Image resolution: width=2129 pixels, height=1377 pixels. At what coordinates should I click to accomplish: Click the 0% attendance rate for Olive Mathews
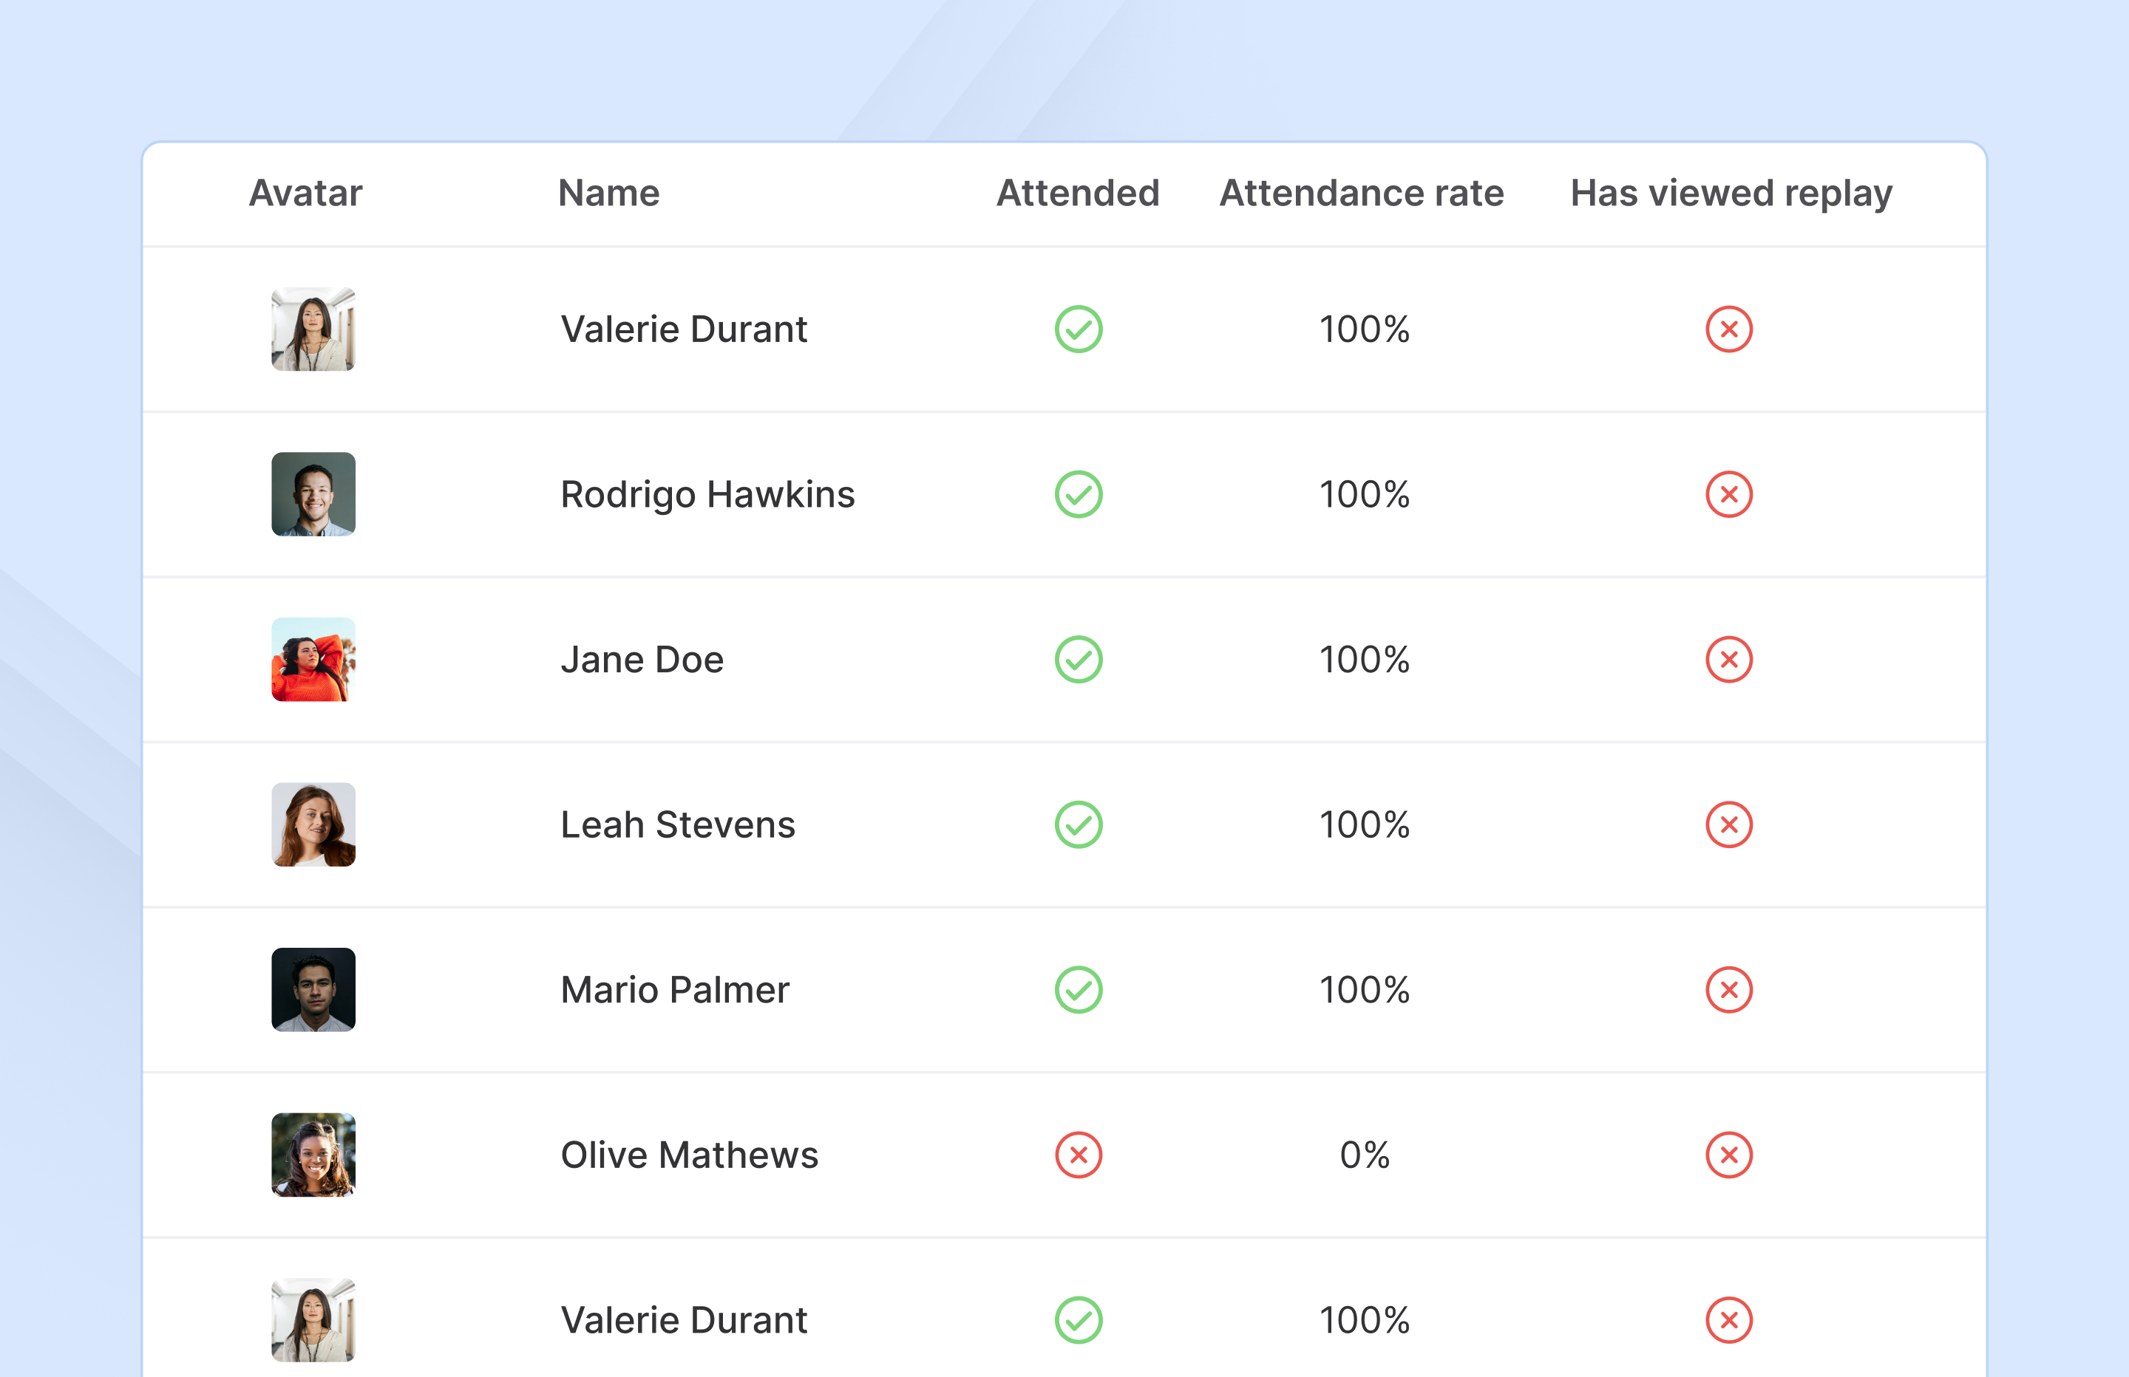click(x=1363, y=1155)
